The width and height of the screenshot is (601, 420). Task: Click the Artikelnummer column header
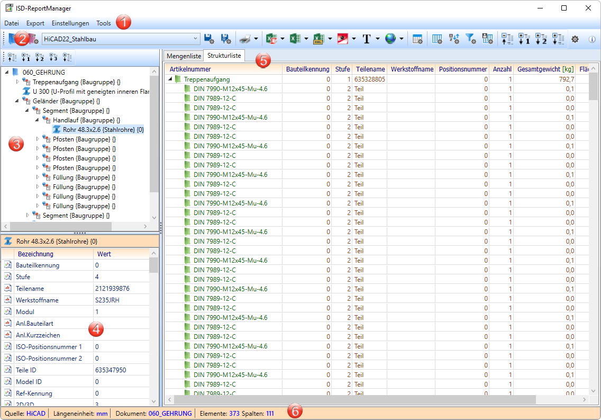click(190, 69)
